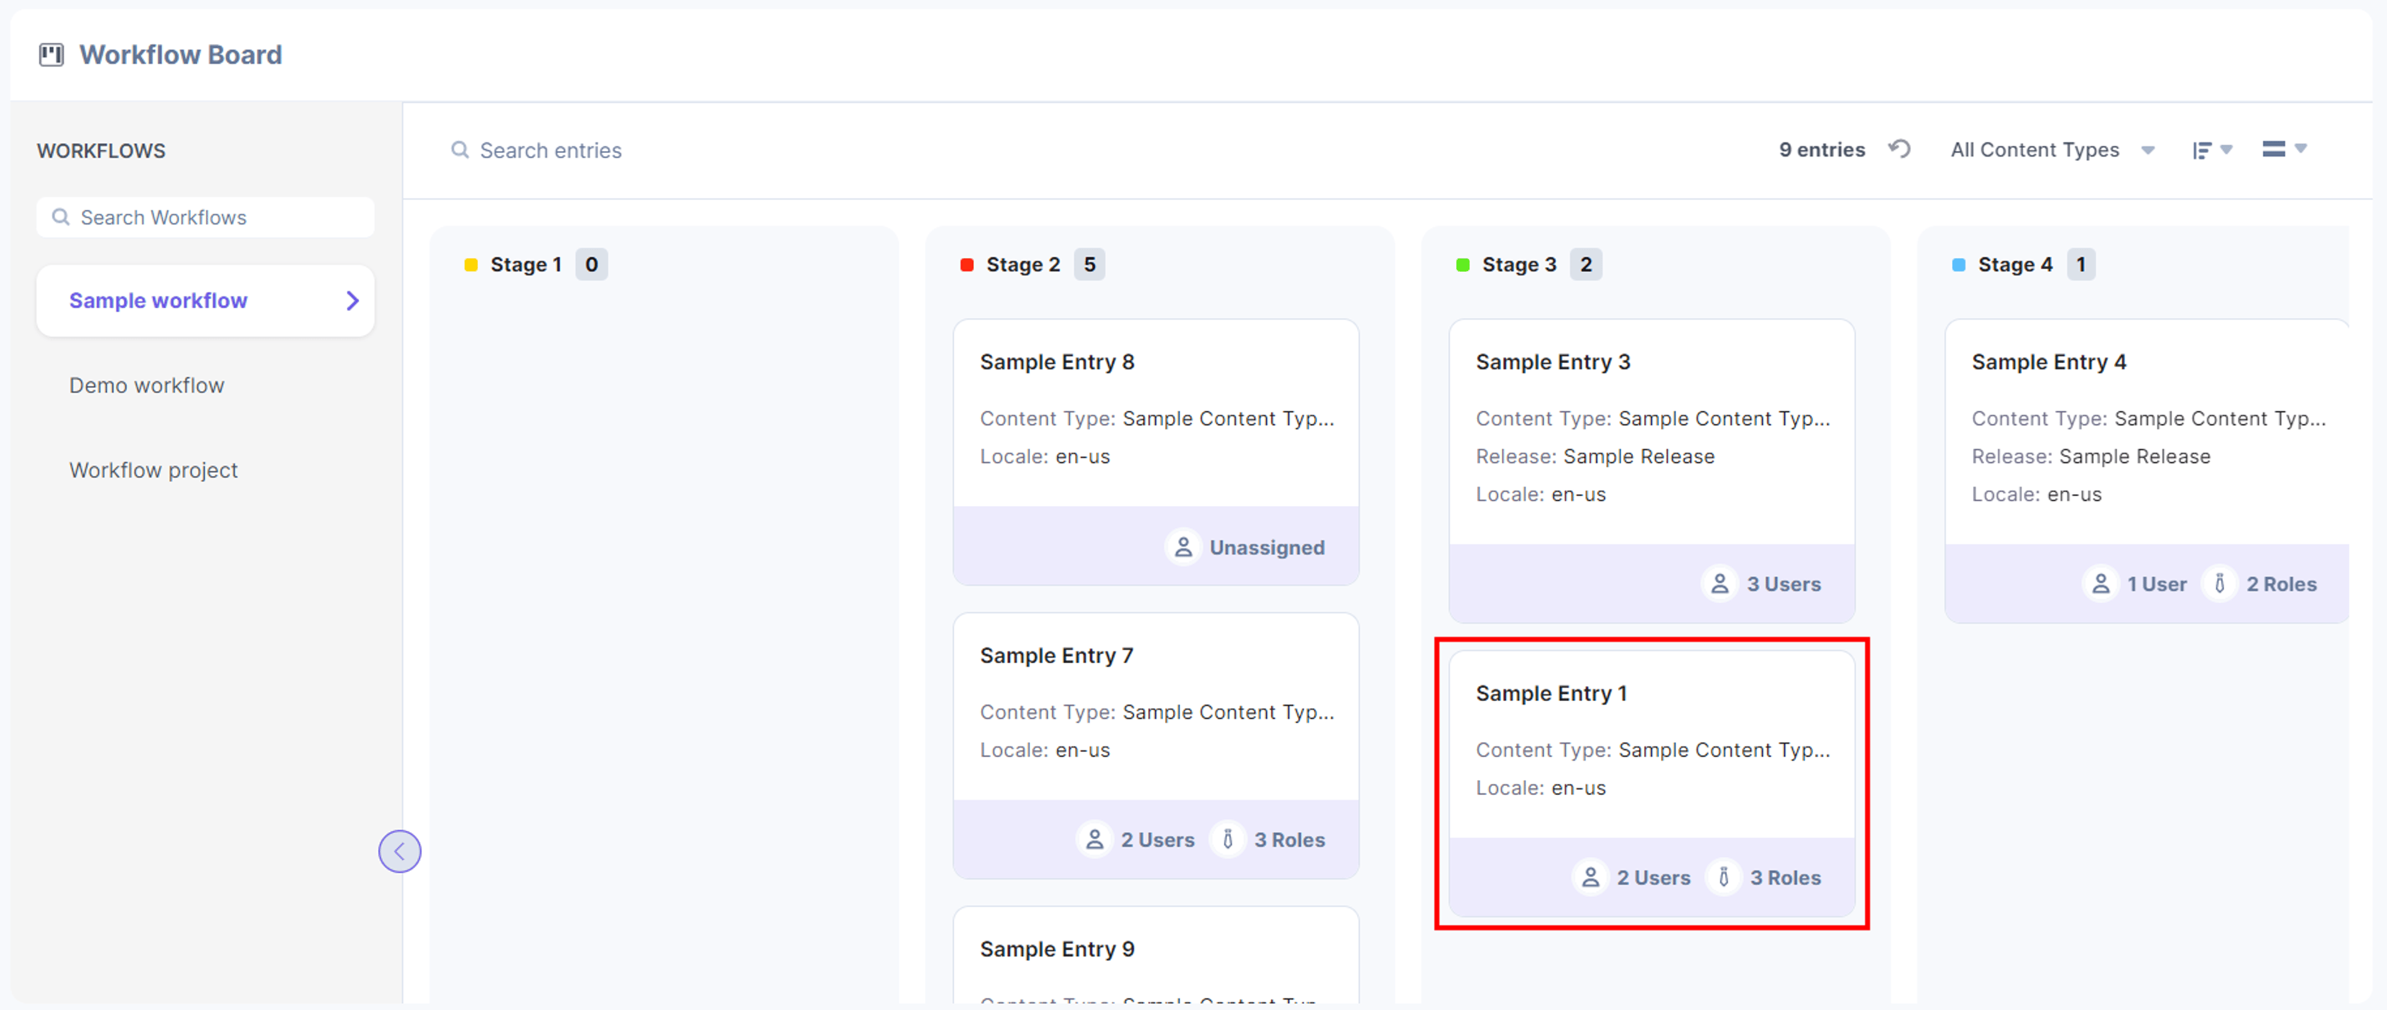2387x1010 pixels.
Task: Click the 9 entries count text
Action: click(1822, 150)
